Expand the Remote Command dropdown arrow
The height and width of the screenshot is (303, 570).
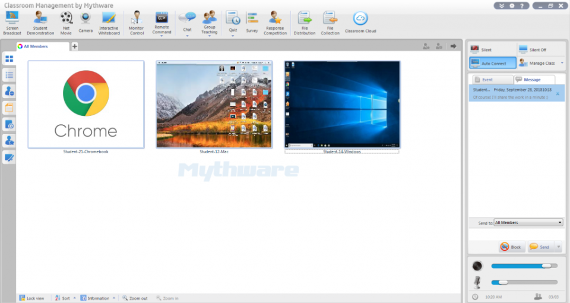[x=161, y=36]
